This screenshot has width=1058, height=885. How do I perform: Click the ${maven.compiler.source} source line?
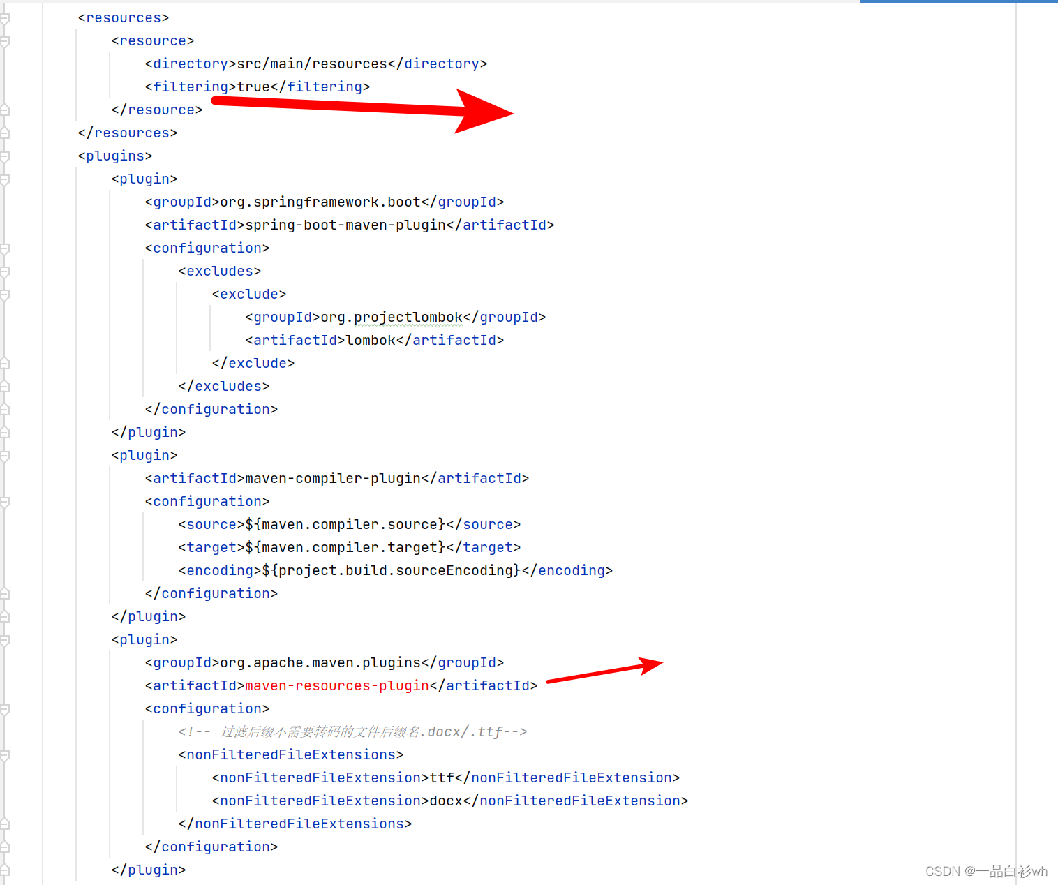350,524
